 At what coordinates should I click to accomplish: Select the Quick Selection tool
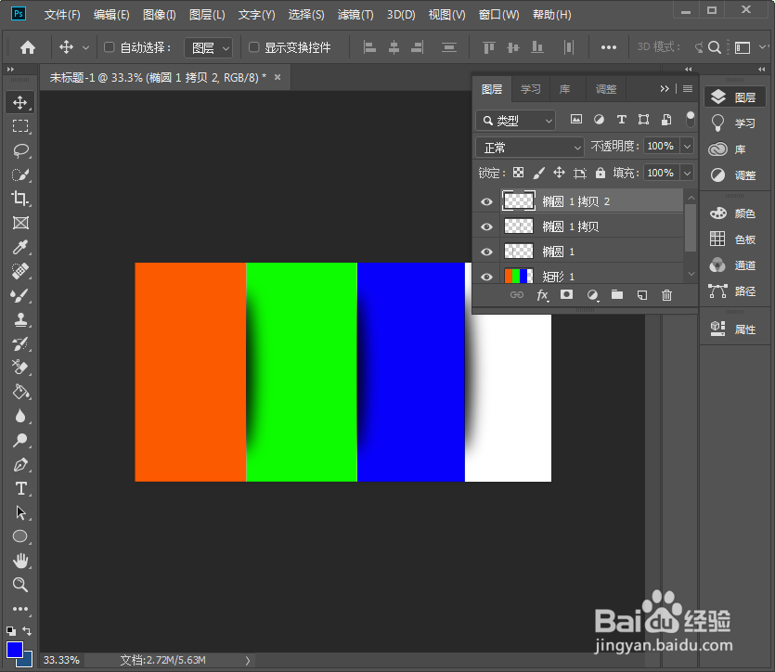pyautogui.click(x=20, y=174)
